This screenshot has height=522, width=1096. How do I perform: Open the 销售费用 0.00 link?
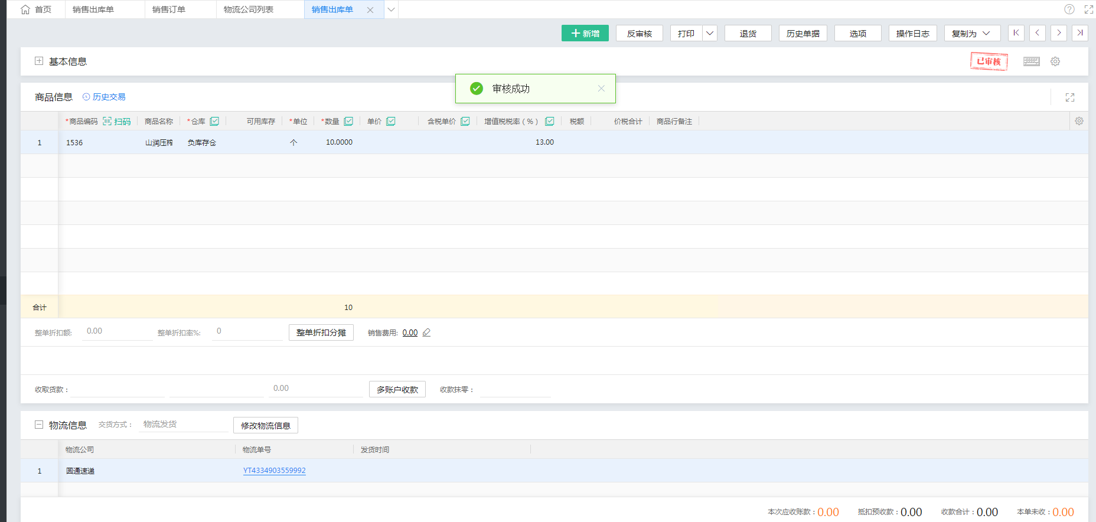click(x=410, y=333)
